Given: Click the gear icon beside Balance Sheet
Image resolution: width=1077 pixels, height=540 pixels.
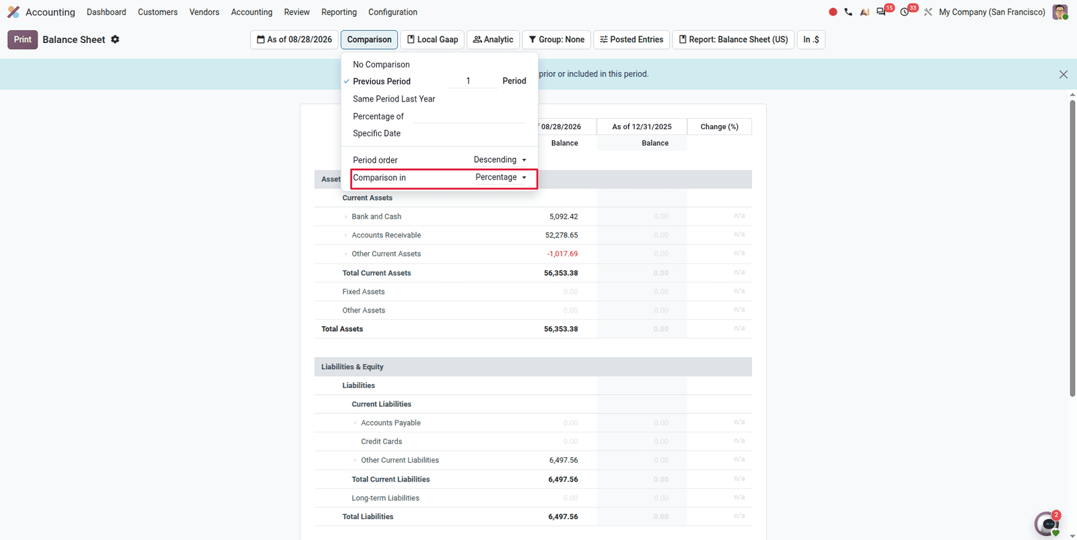Looking at the screenshot, I should coord(115,40).
